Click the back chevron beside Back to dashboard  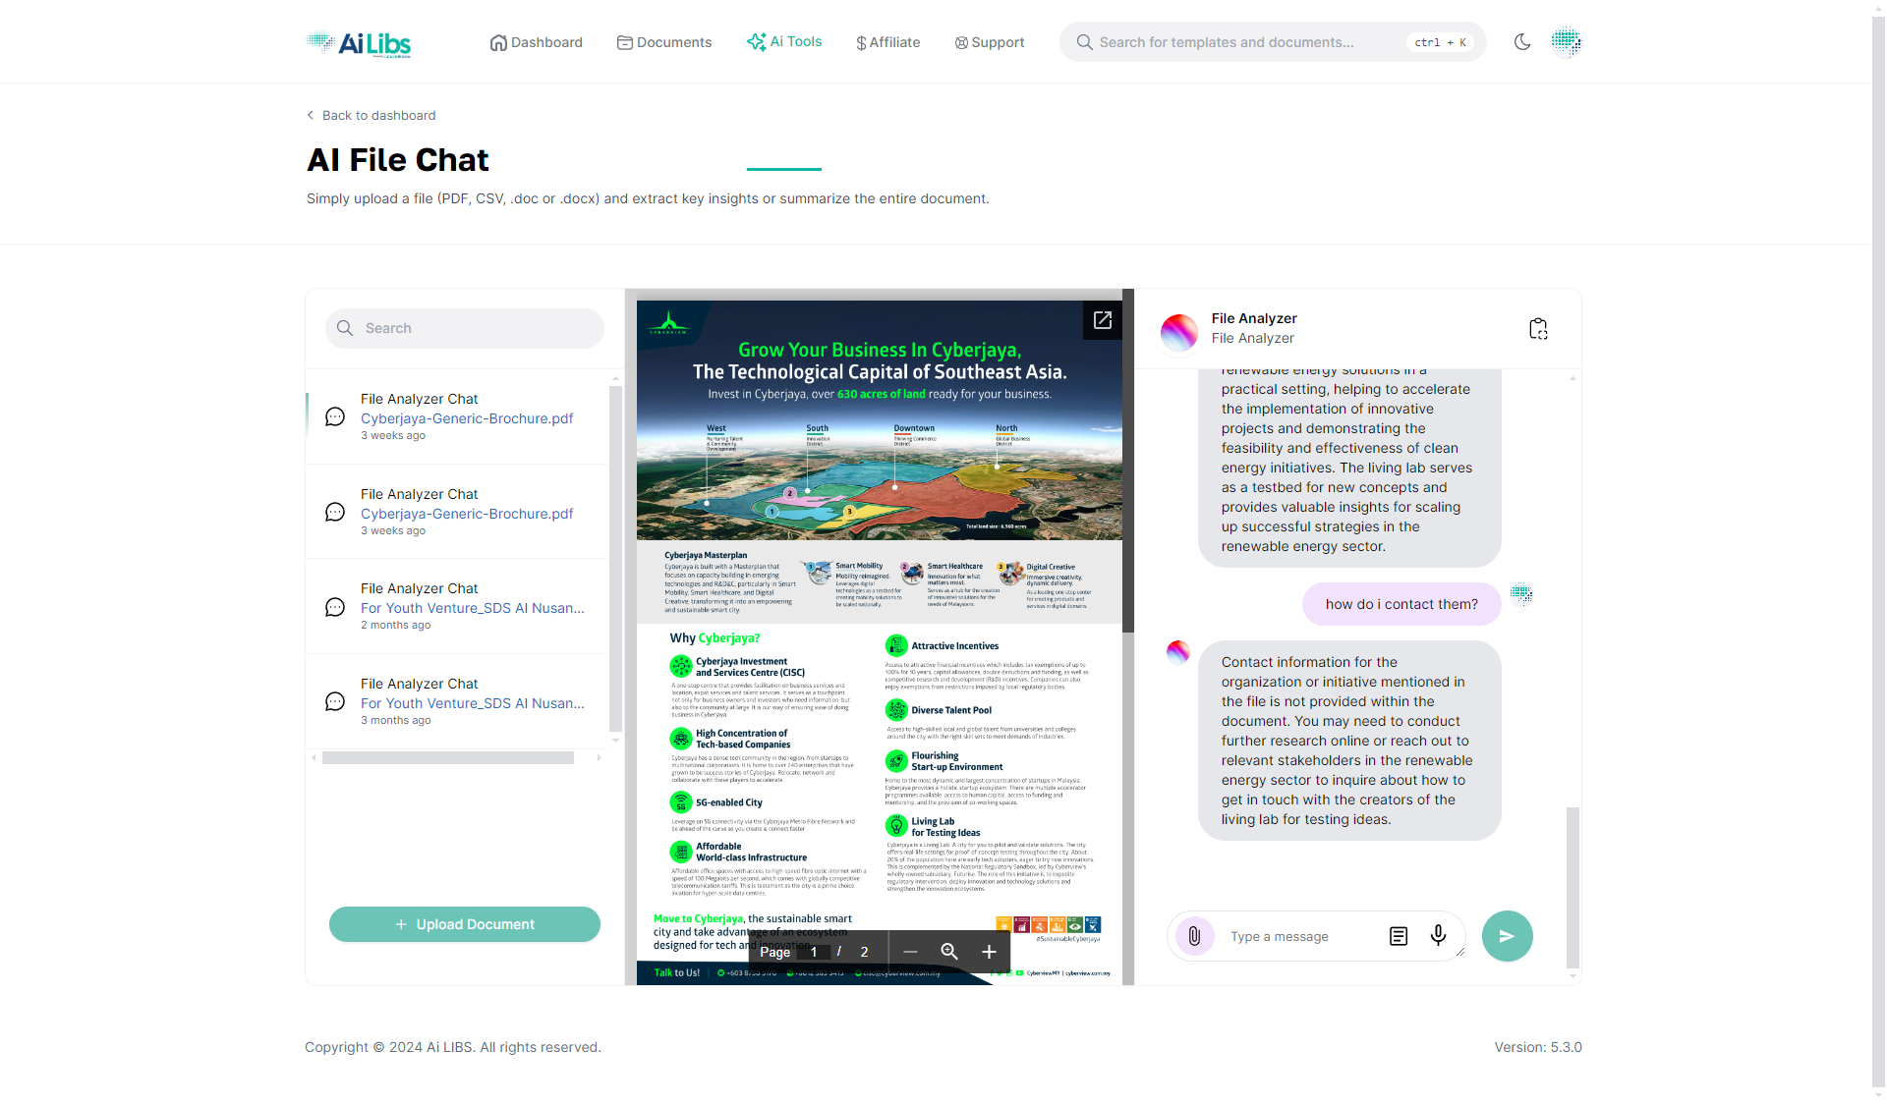coord(311,115)
